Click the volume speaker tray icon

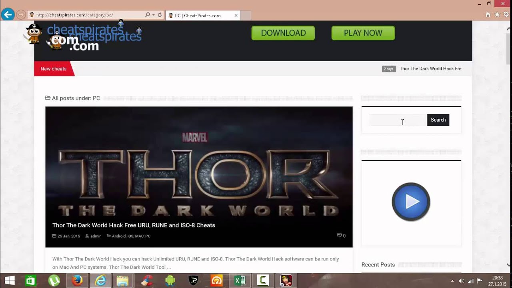tap(462, 281)
